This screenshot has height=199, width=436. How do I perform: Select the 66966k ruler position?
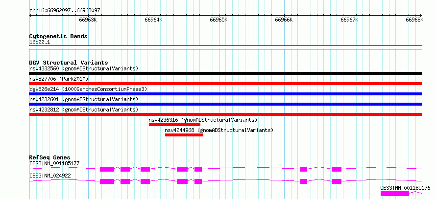click(284, 20)
